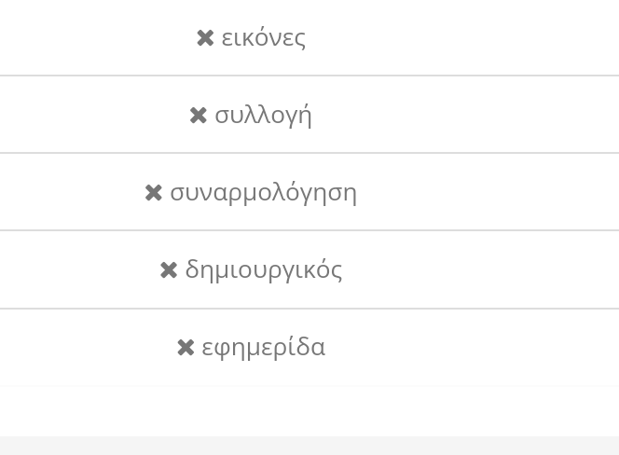Click the blank white row below εφημερίδα
This screenshot has width=619, height=455.
coord(309,410)
